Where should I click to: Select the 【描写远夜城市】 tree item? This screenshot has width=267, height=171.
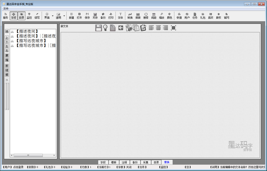click(x=31, y=41)
